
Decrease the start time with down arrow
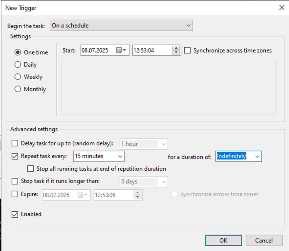tap(176, 53)
